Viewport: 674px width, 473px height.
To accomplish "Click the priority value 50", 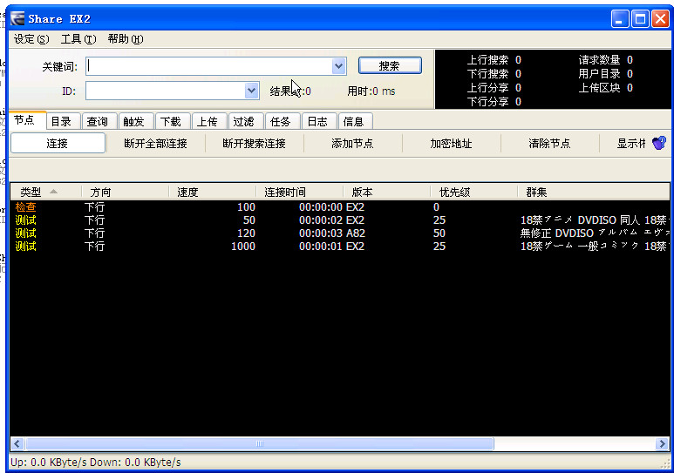I will pyautogui.click(x=439, y=233).
